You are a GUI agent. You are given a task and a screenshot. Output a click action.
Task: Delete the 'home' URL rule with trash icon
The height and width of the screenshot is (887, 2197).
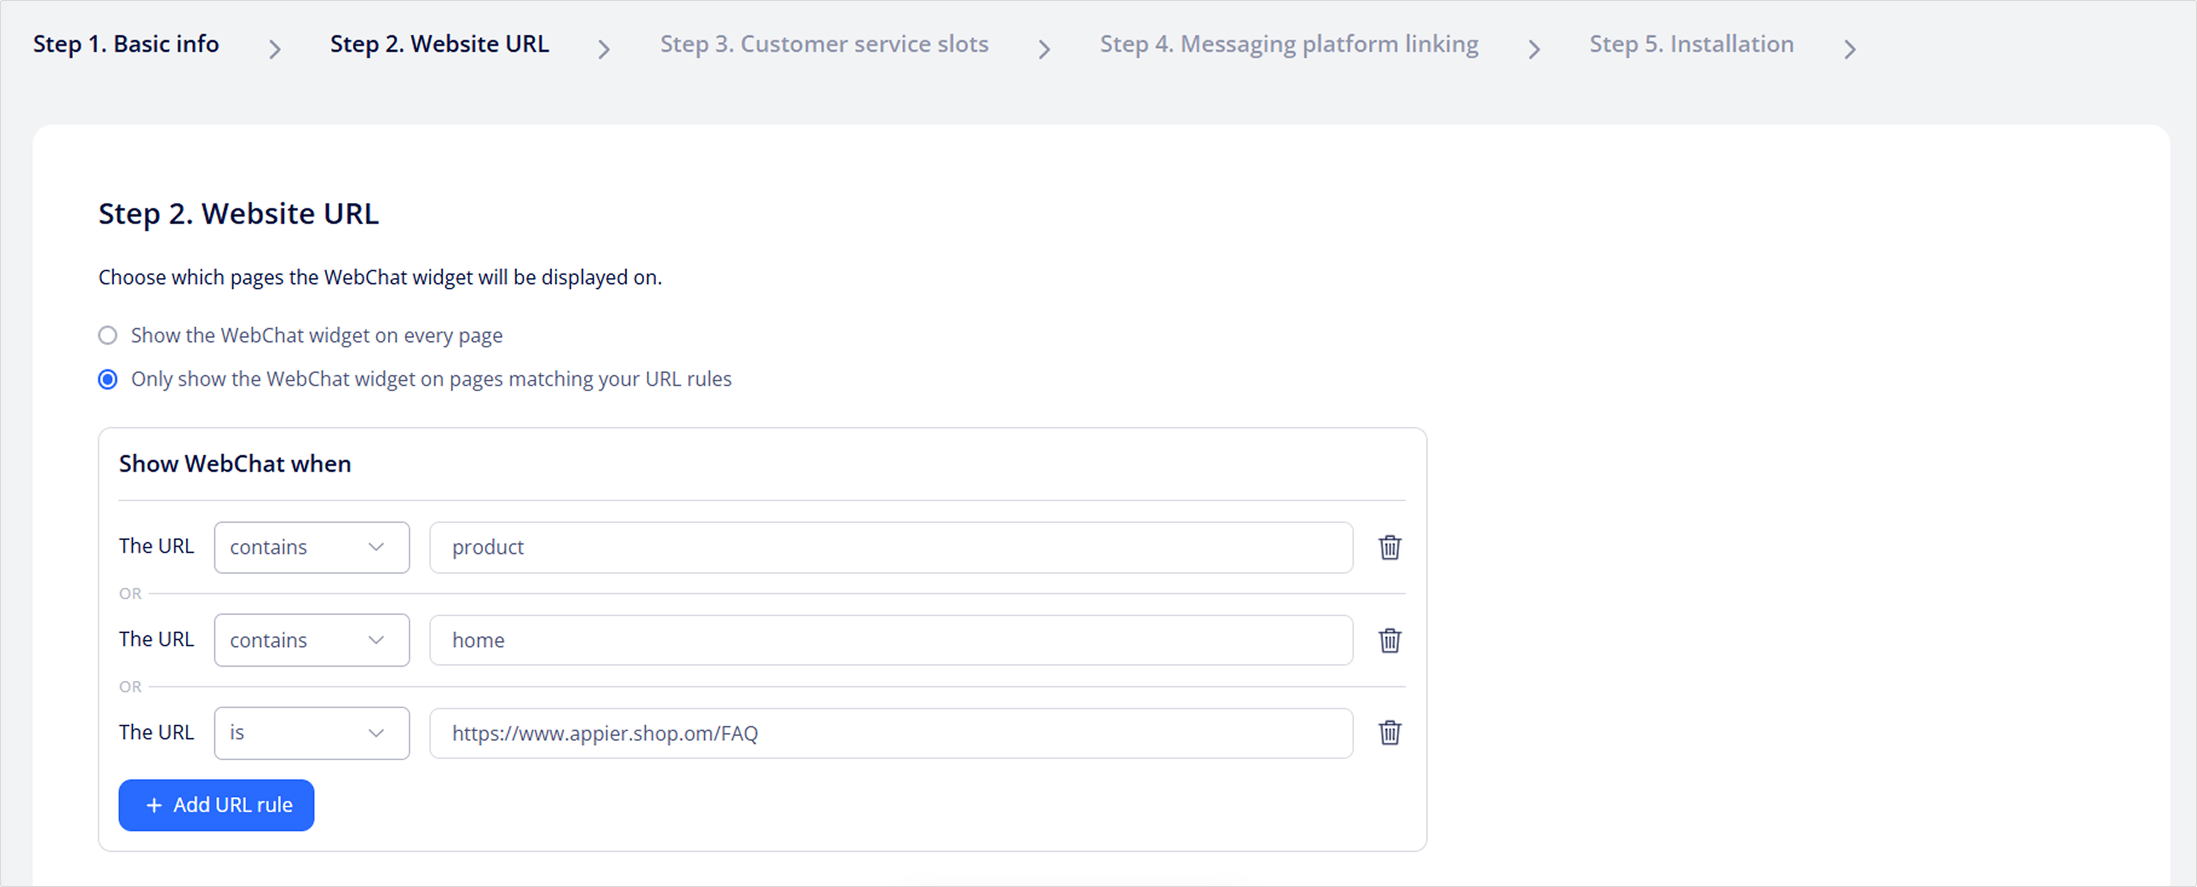click(1389, 640)
